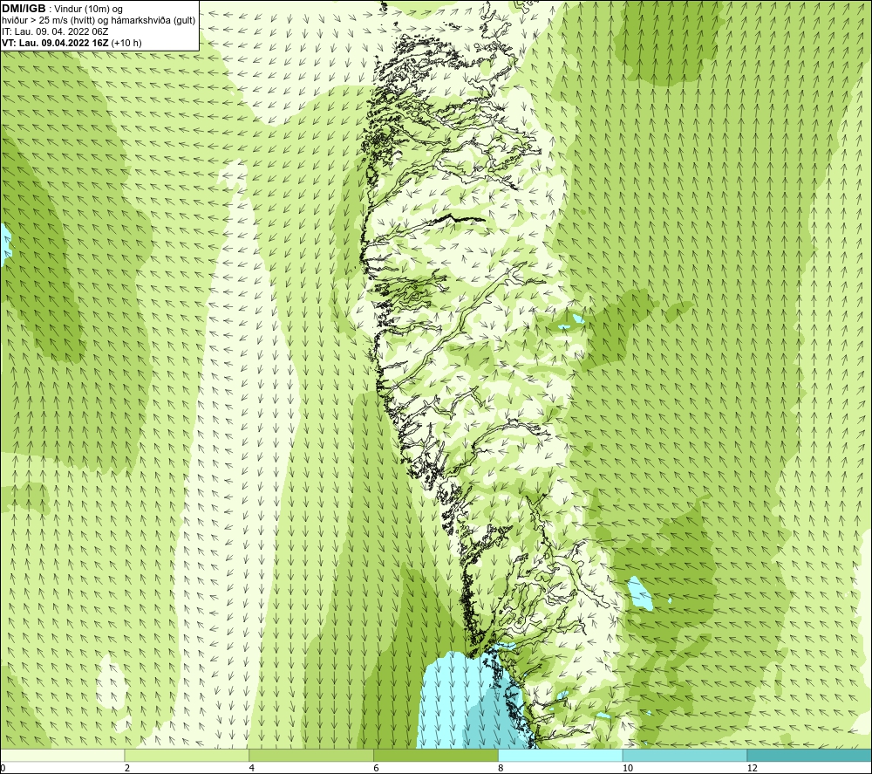
Task: Click the scale label '2'
Action: [127, 768]
